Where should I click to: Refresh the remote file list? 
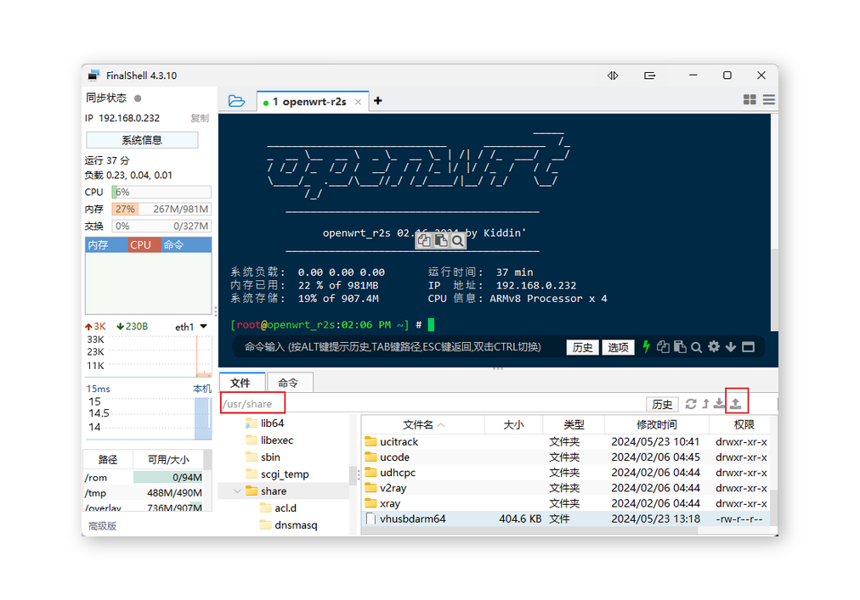691,404
